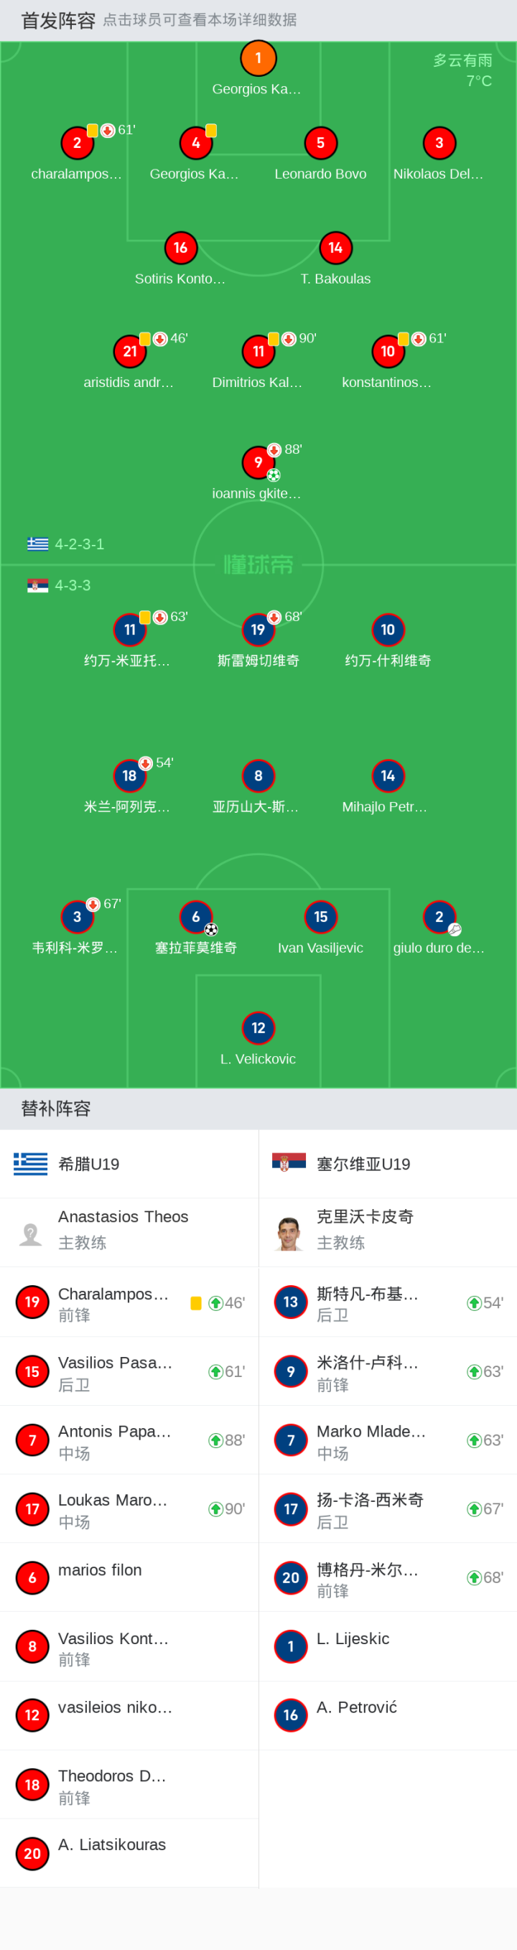Select substitute 19 Charalampos… row
This screenshot has width=517, height=1950.
[129, 1302]
